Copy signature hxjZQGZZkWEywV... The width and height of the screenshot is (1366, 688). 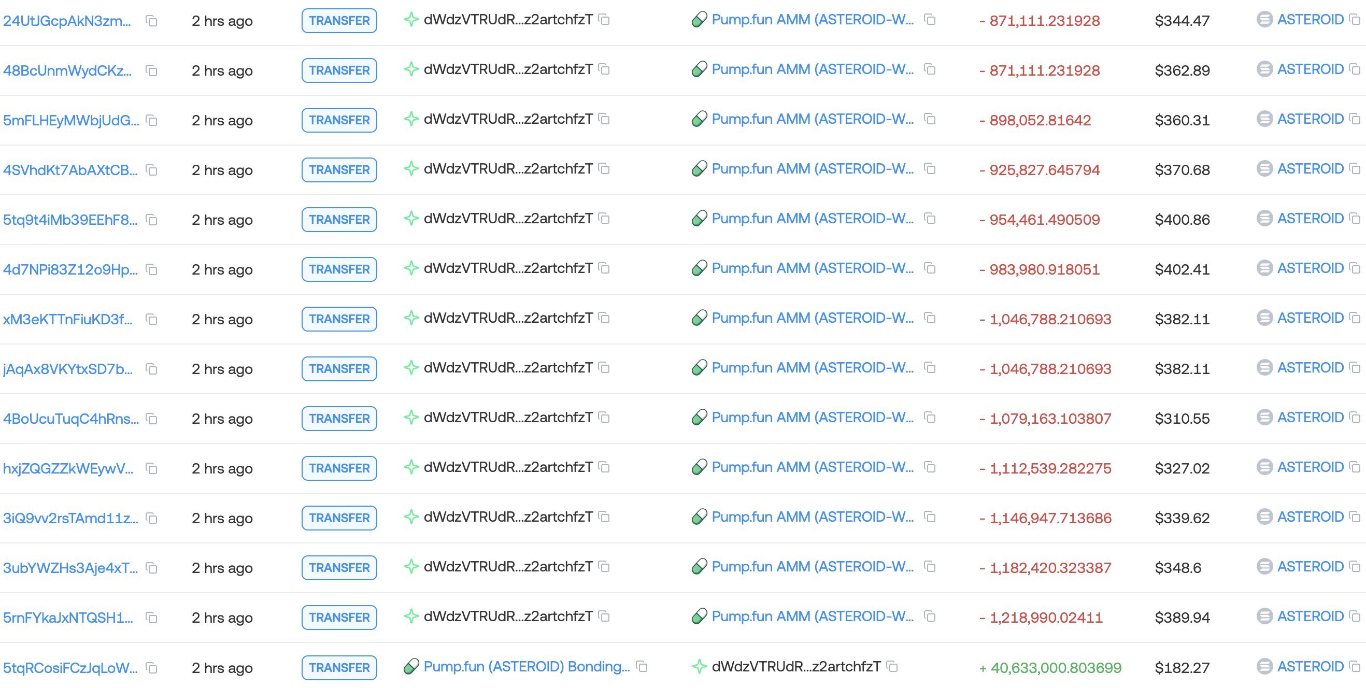152,468
